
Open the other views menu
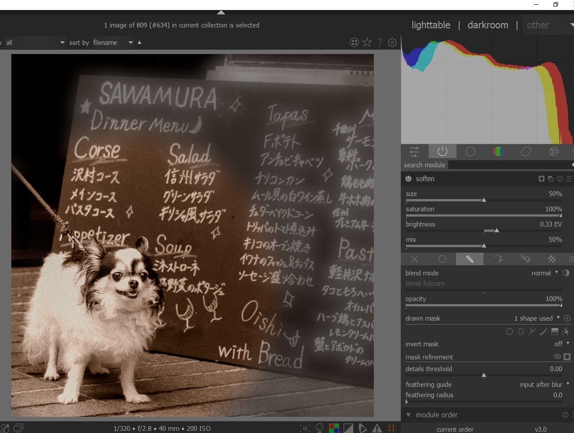(548, 25)
